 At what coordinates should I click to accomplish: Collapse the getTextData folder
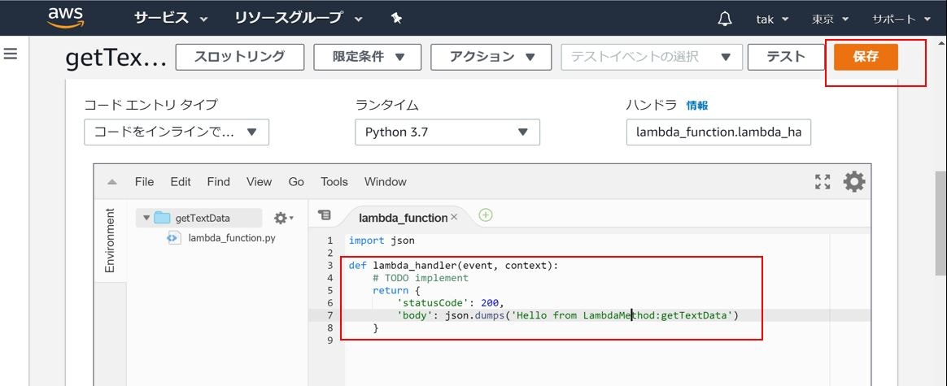pos(146,218)
